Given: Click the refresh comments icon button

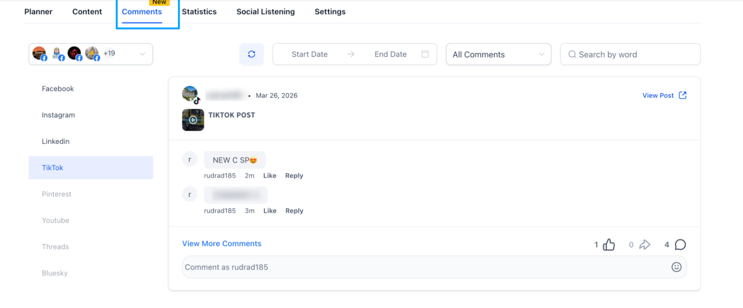Looking at the screenshot, I should (251, 54).
